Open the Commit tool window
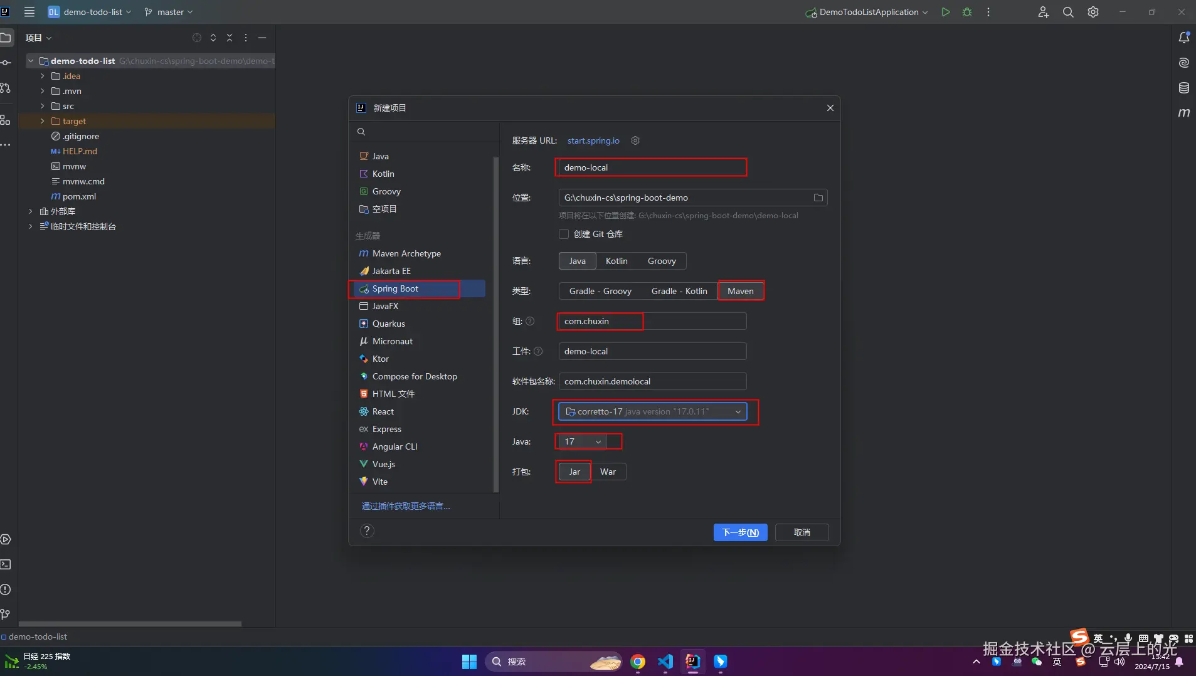Screen dimensions: 1196x676 (6, 63)
